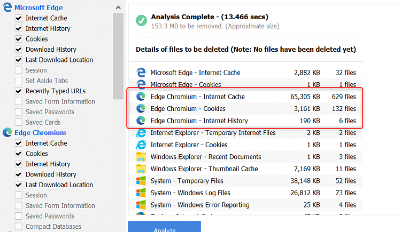Click the Analyze button
This screenshot has width=401, height=232.
[165, 227]
